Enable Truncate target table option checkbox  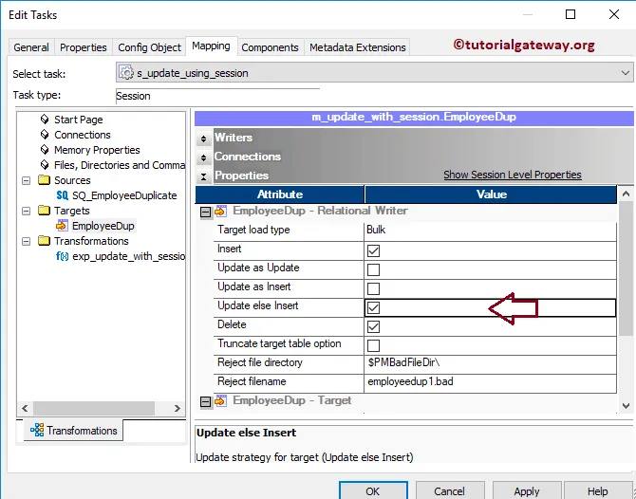pos(373,345)
